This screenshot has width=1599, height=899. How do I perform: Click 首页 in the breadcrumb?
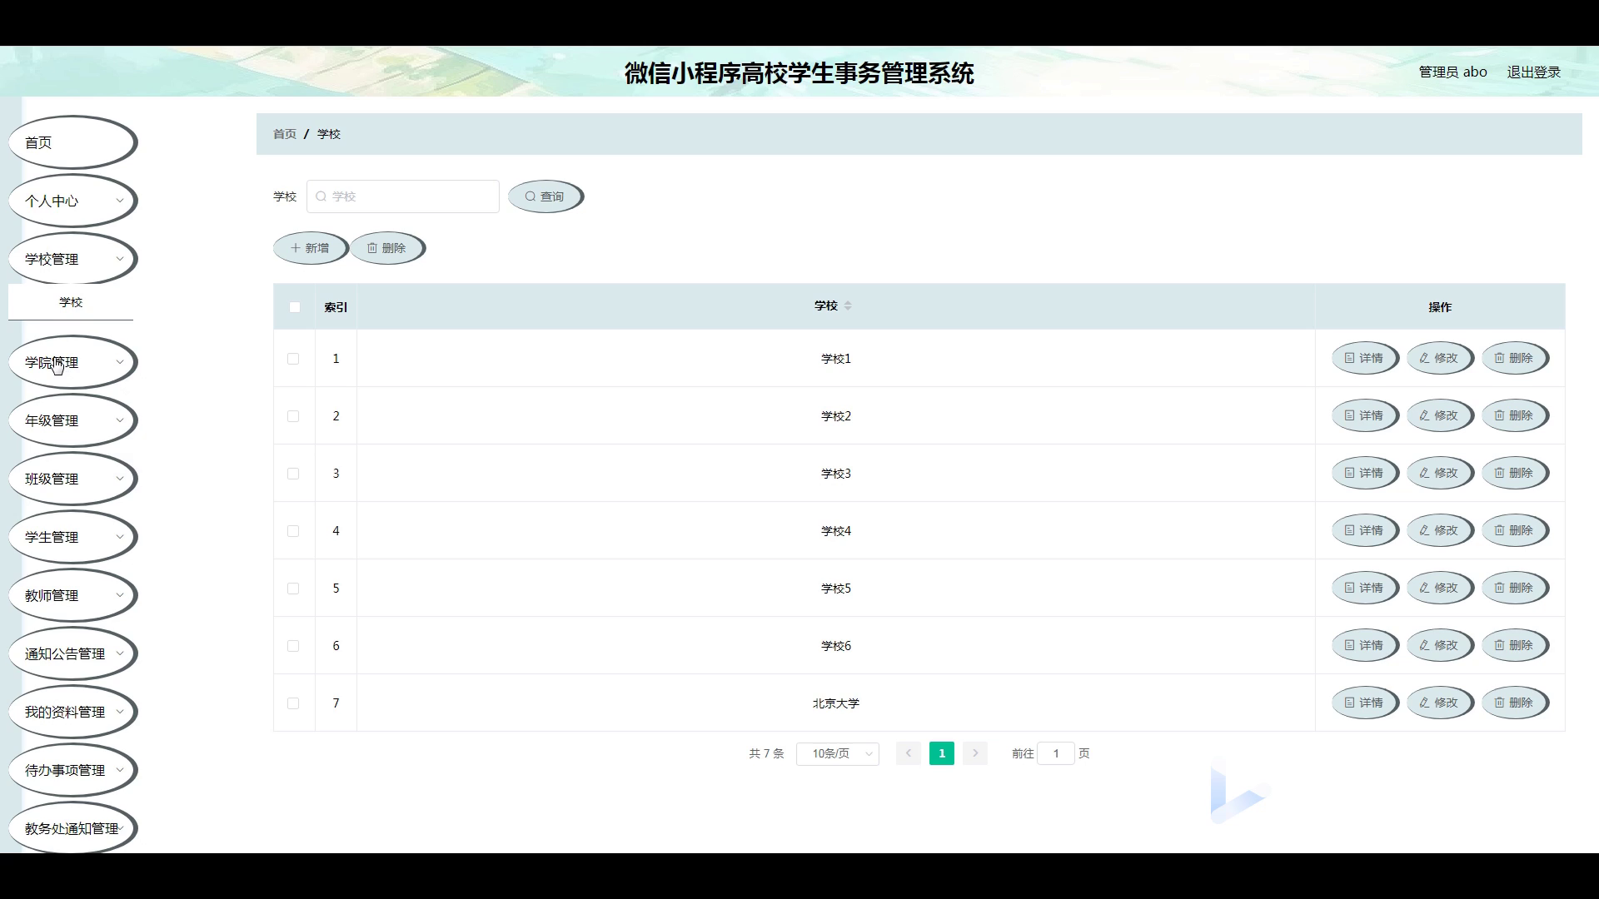[285, 134]
